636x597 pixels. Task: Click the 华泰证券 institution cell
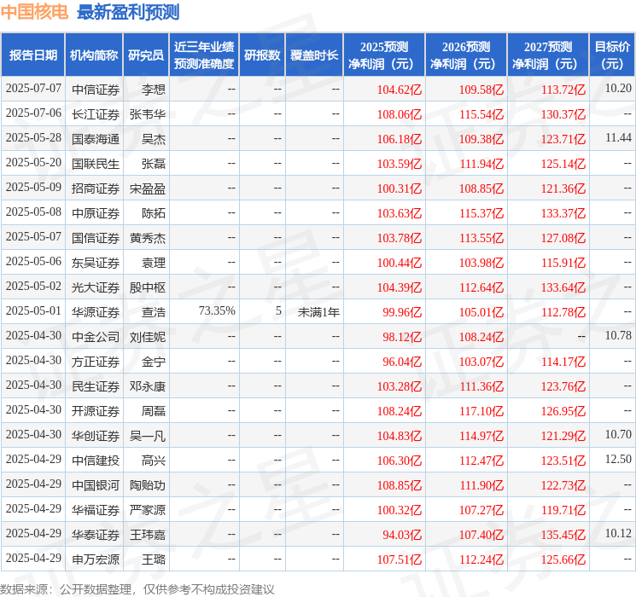click(96, 535)
